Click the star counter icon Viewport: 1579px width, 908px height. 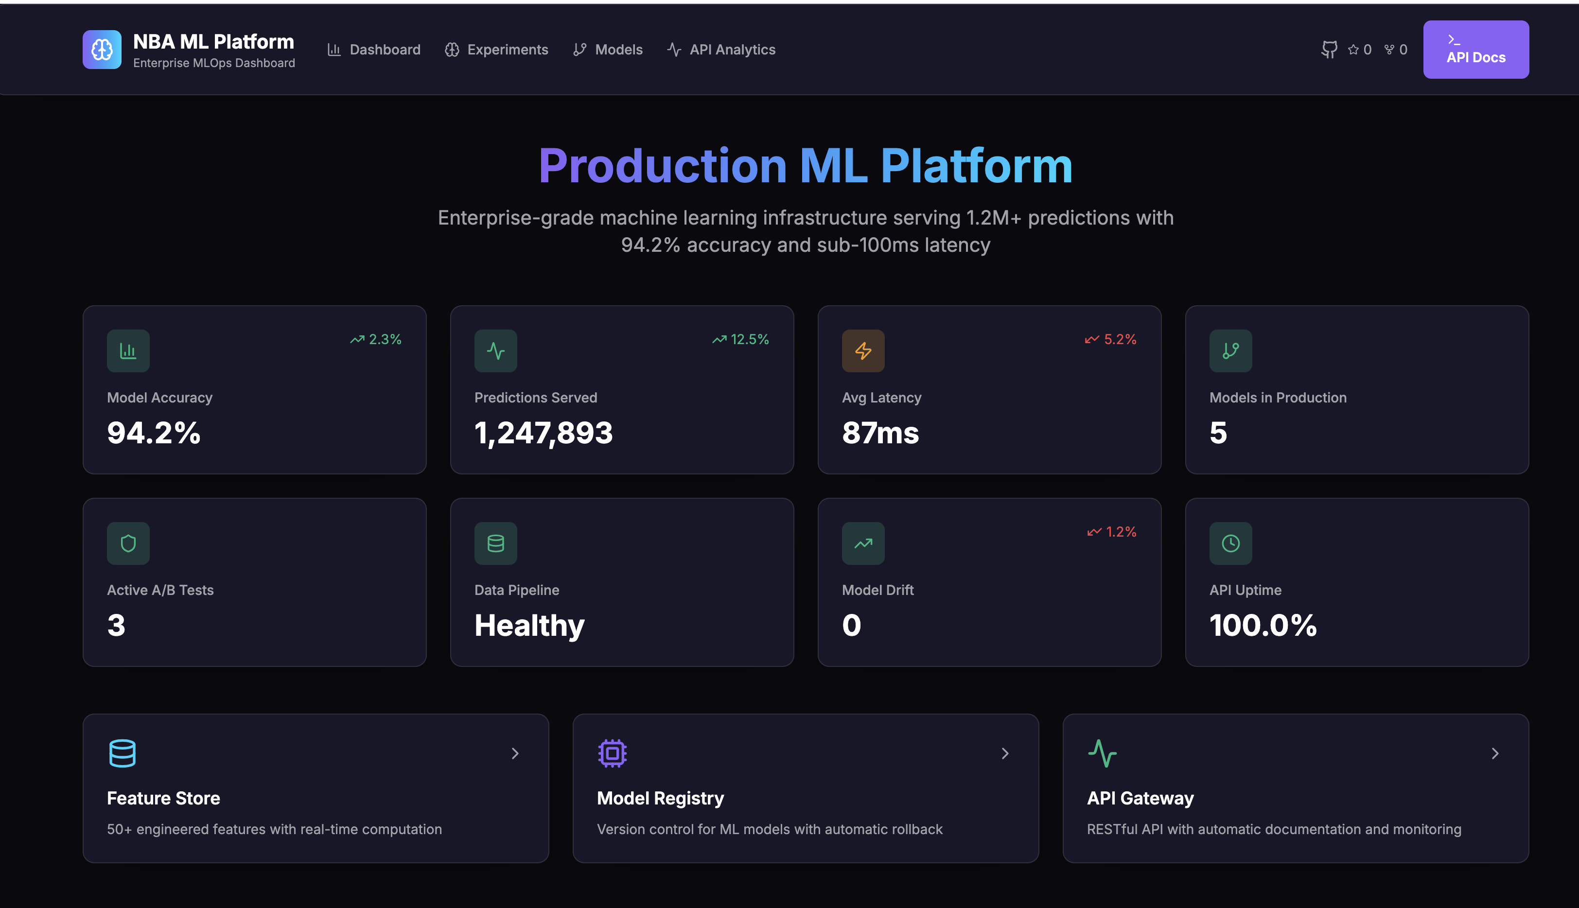point(1354,49)
